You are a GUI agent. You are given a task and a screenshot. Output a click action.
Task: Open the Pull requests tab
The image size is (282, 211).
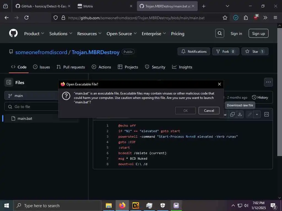pyautogui.click(x=71, y=67)
